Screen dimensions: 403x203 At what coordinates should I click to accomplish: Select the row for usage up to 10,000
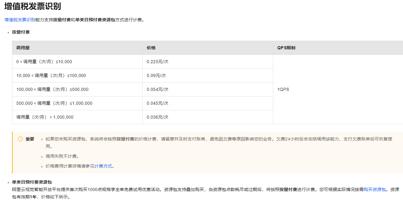pos(44,62)
